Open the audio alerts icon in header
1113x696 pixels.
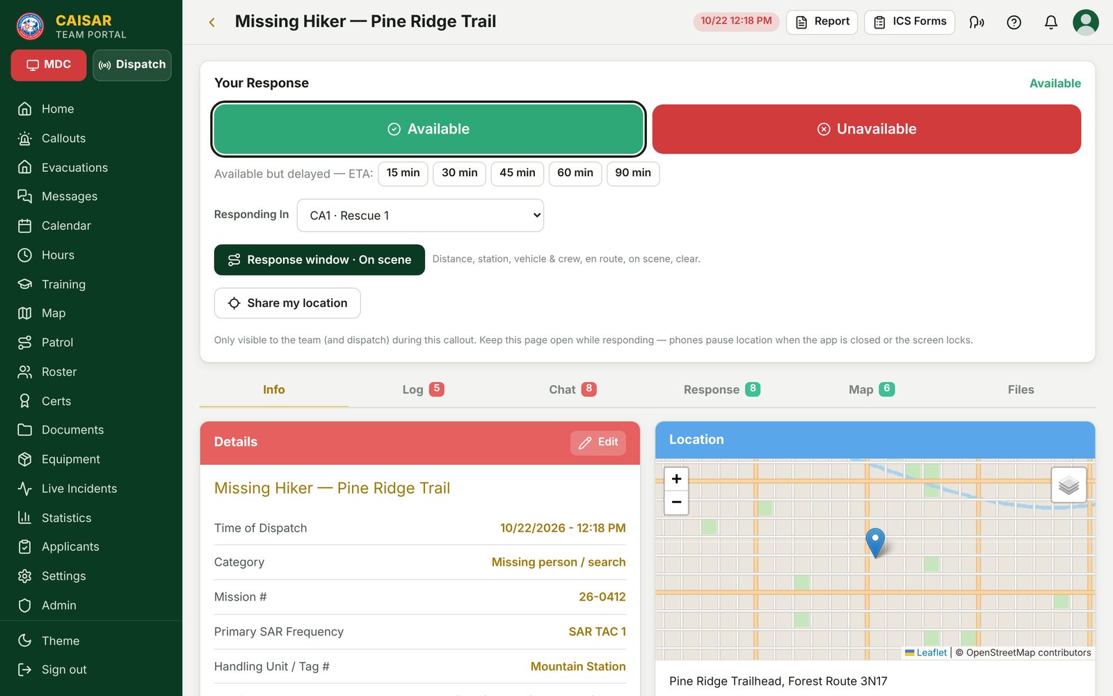(977, 22)
